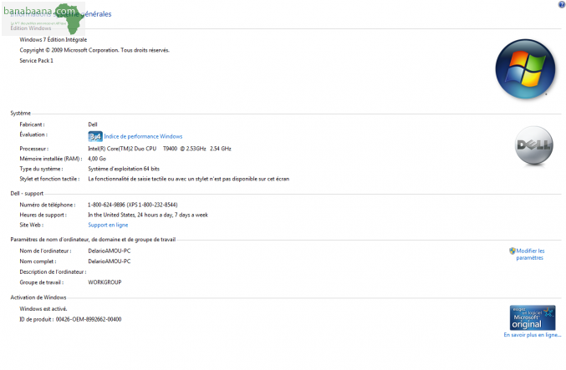Image resolution: width=566 pixels, height=370 pixels.
Task: Click Windows est activé text
Action: (x=43, y=309)
